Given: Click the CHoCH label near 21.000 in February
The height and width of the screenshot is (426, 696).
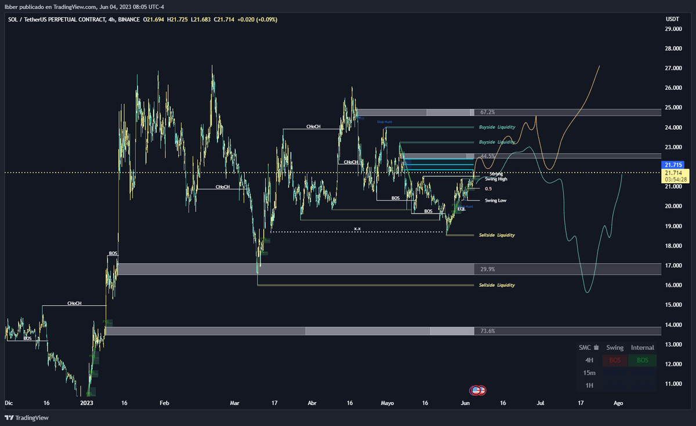Looking at the screenshot, I should [x=223, y=187].
